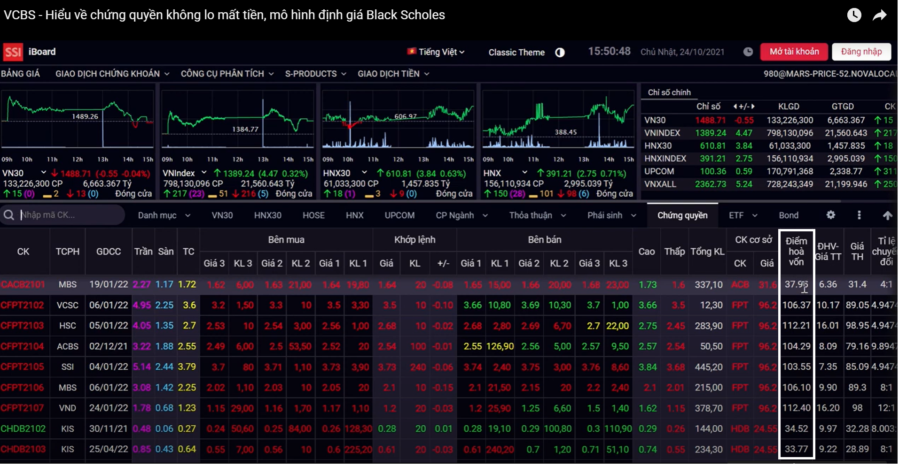Click the Vietnam flag language icon

pyautogui.click(x=412, y=52)
